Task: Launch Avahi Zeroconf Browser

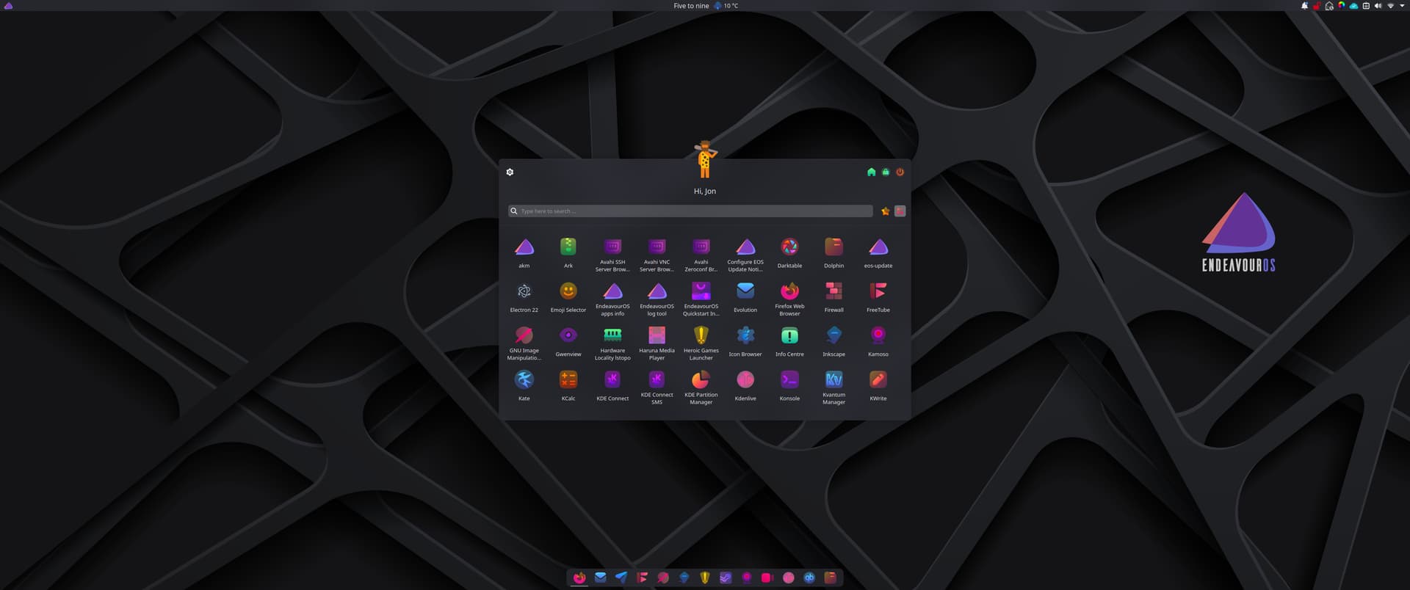Action: [701, 254]
